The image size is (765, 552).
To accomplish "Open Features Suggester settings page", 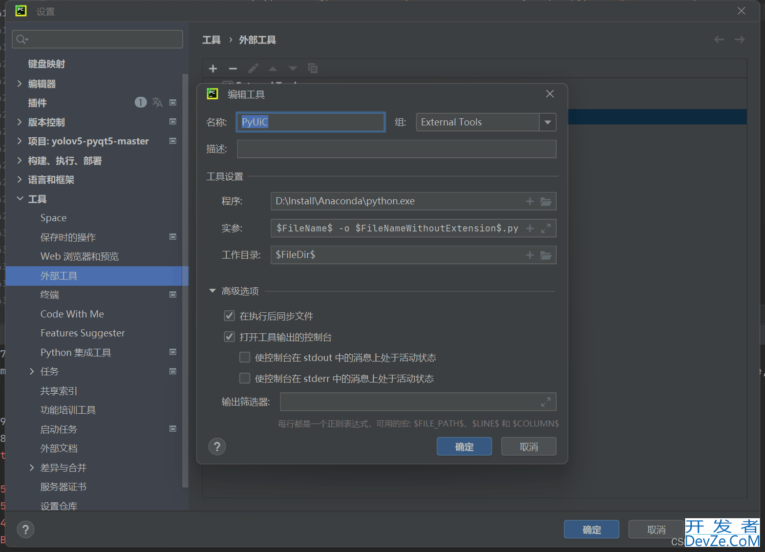I will click(x=82, y=333).
